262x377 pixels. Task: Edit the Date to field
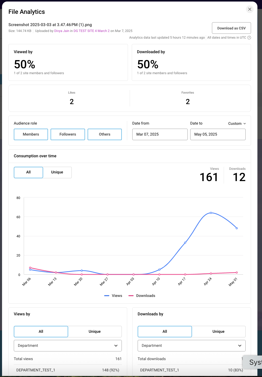218,134
